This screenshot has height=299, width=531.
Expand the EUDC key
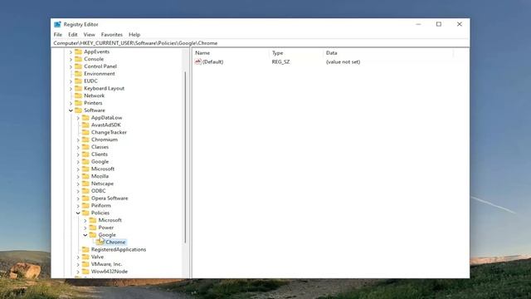coord(71,81)
